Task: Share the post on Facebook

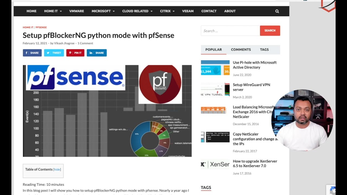Action: click(x=32, y=53)
